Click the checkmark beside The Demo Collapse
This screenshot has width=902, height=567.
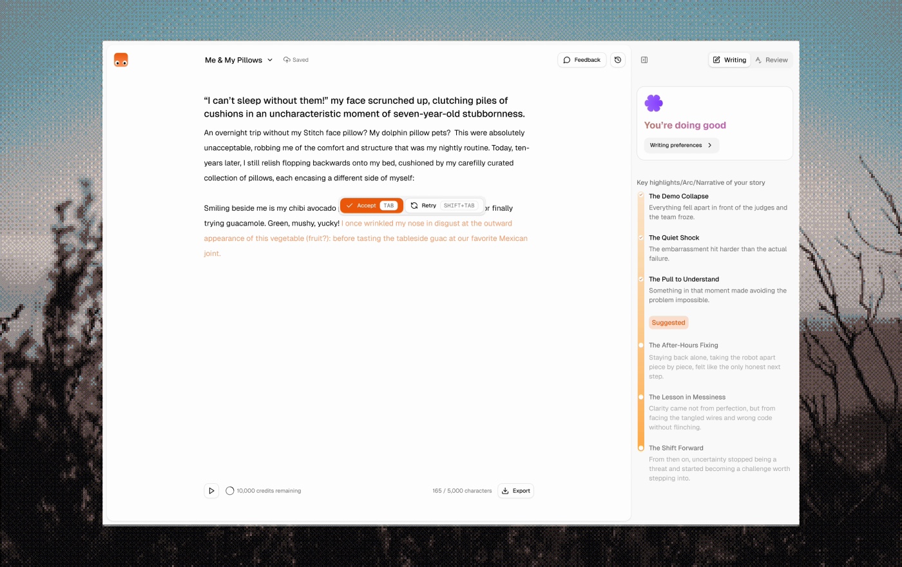[641, 195]
